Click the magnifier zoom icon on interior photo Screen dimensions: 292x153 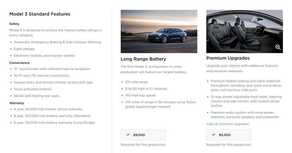coord(278,47)
